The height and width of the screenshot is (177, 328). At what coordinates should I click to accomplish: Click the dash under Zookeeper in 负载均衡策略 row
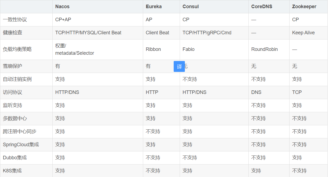pos(295,50)
